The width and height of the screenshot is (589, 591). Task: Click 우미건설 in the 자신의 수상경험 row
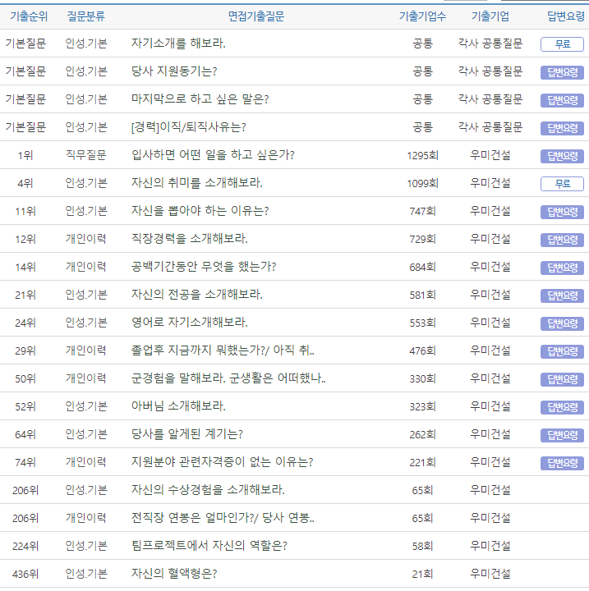tap(490, 490)
